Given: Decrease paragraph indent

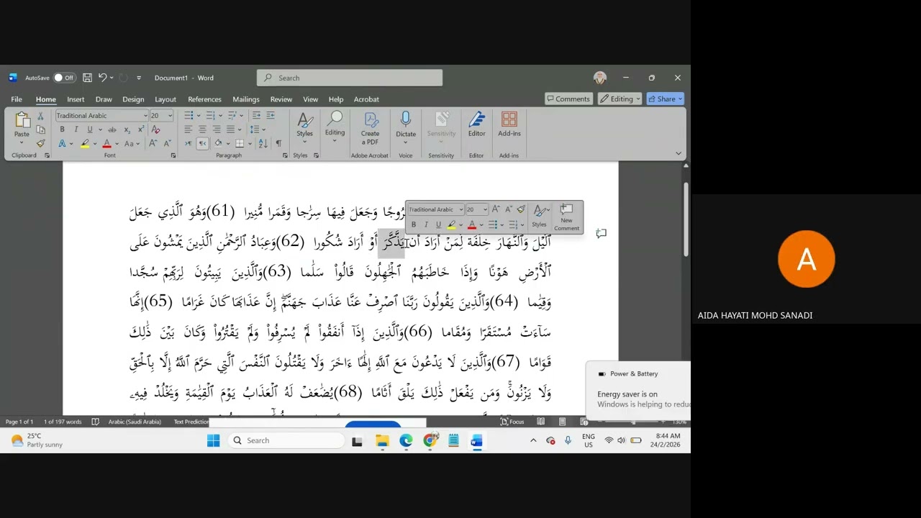Looking at the screenshot, I should pos(255,115).
